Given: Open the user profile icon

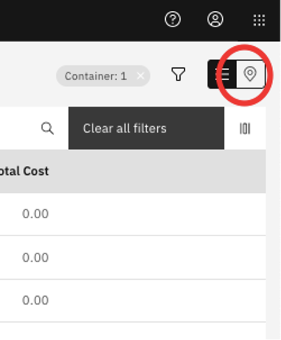Looking at the screenshot, I should point(215,19).
